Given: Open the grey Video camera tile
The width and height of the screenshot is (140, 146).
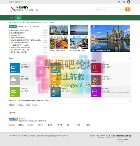Looking at the screenshot, I should pos(15,80).
